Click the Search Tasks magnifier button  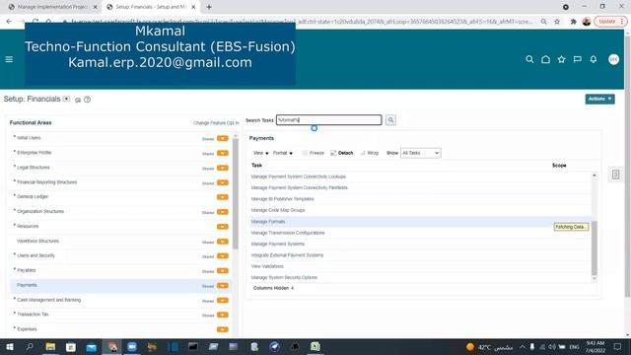tap(390, 120)
